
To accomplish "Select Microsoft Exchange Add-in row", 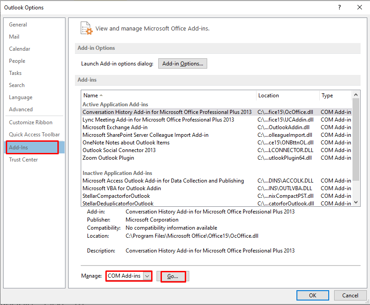I will 217,127.
